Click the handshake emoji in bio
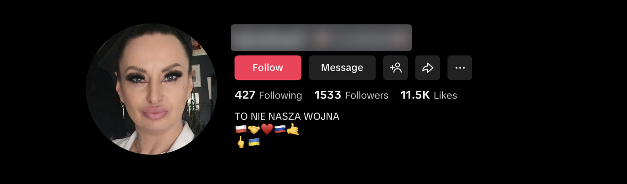 (x=254, y=129)
